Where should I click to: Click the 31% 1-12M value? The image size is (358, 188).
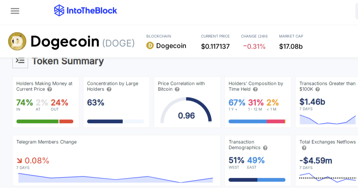tap(256, 103)
